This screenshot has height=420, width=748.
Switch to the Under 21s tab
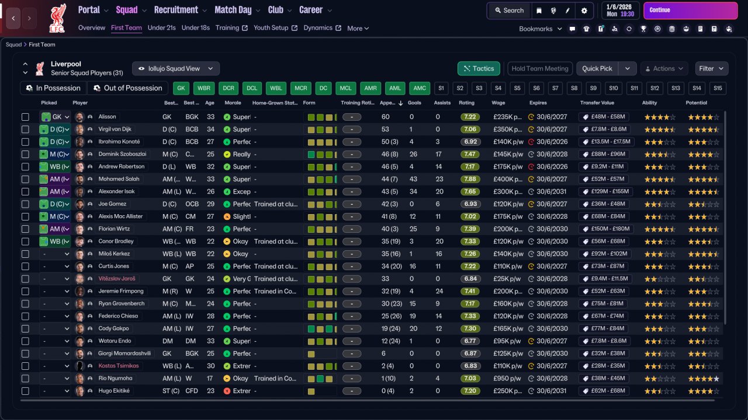162,28
